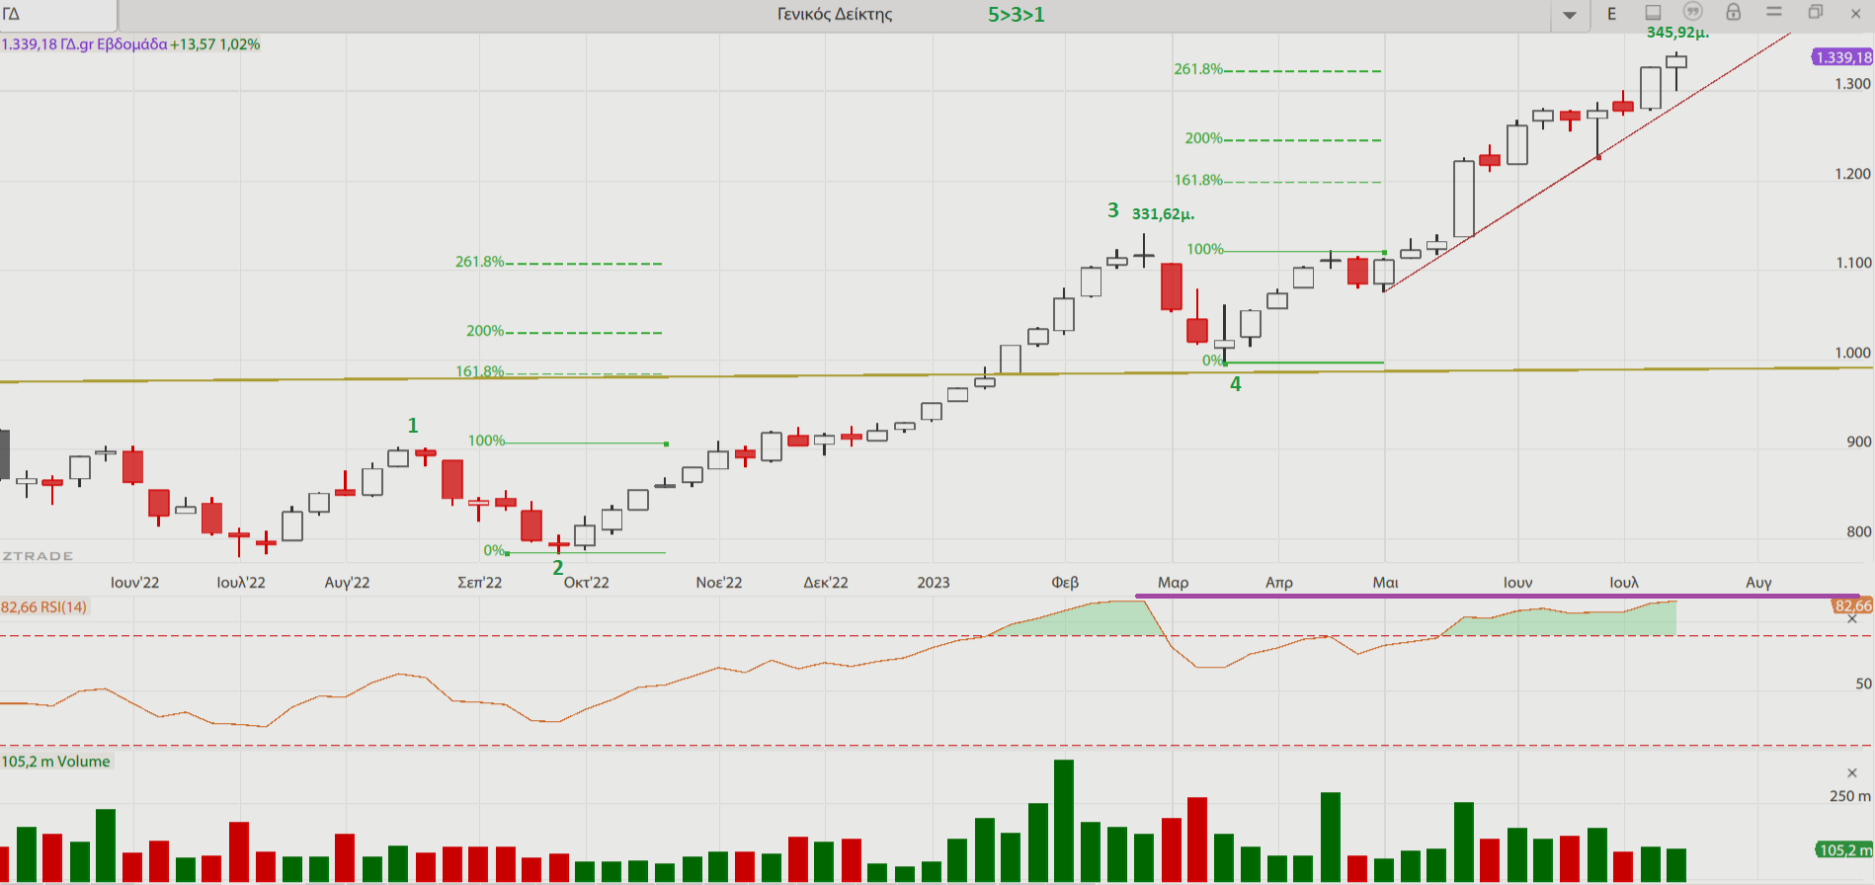Toggle the bottom panel layout icon
Image resolution: width=1875 pixels, height=885 pixels.
pyautogui.click(x=1653, y=13)
